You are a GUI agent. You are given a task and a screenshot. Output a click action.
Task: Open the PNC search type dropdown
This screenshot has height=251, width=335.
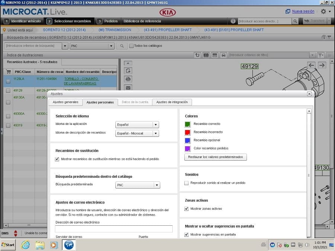[x=92, y=46]
